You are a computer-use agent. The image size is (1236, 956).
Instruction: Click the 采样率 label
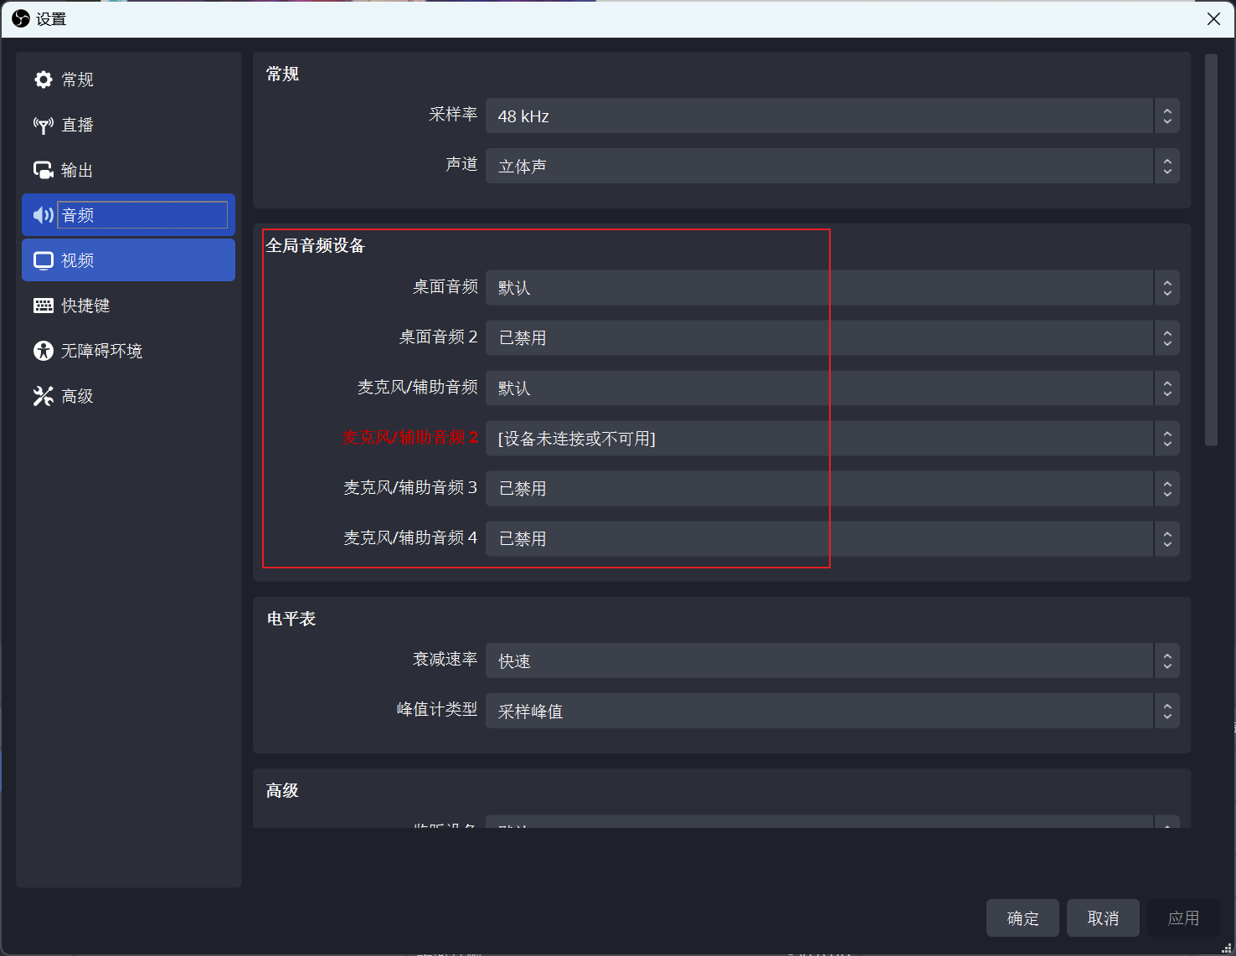pyautogui.click(x=453, y=114)
